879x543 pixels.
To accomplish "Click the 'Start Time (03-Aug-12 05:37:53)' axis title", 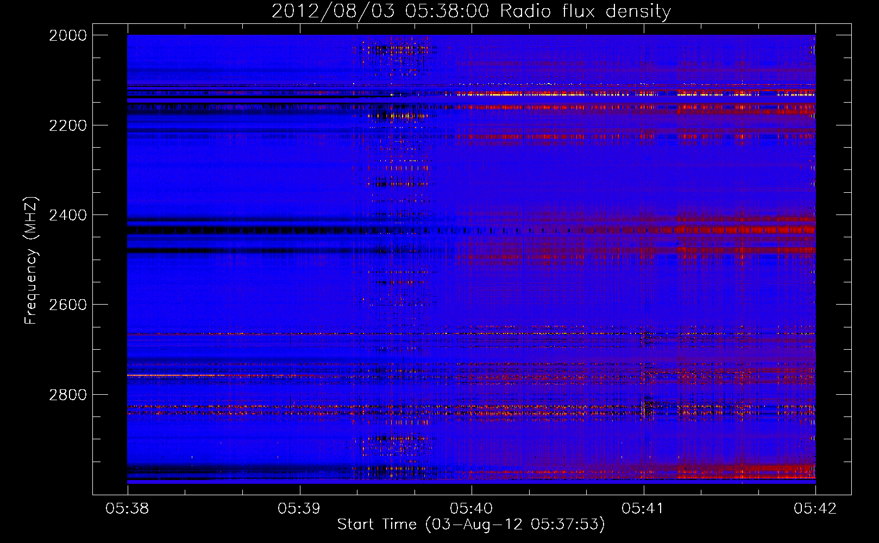I will point(471,525).
